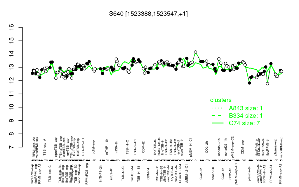299x187 pixels.
Task: Click the x-axis label 'ciproTSB-exp'
Action: [x=56, y=147]
